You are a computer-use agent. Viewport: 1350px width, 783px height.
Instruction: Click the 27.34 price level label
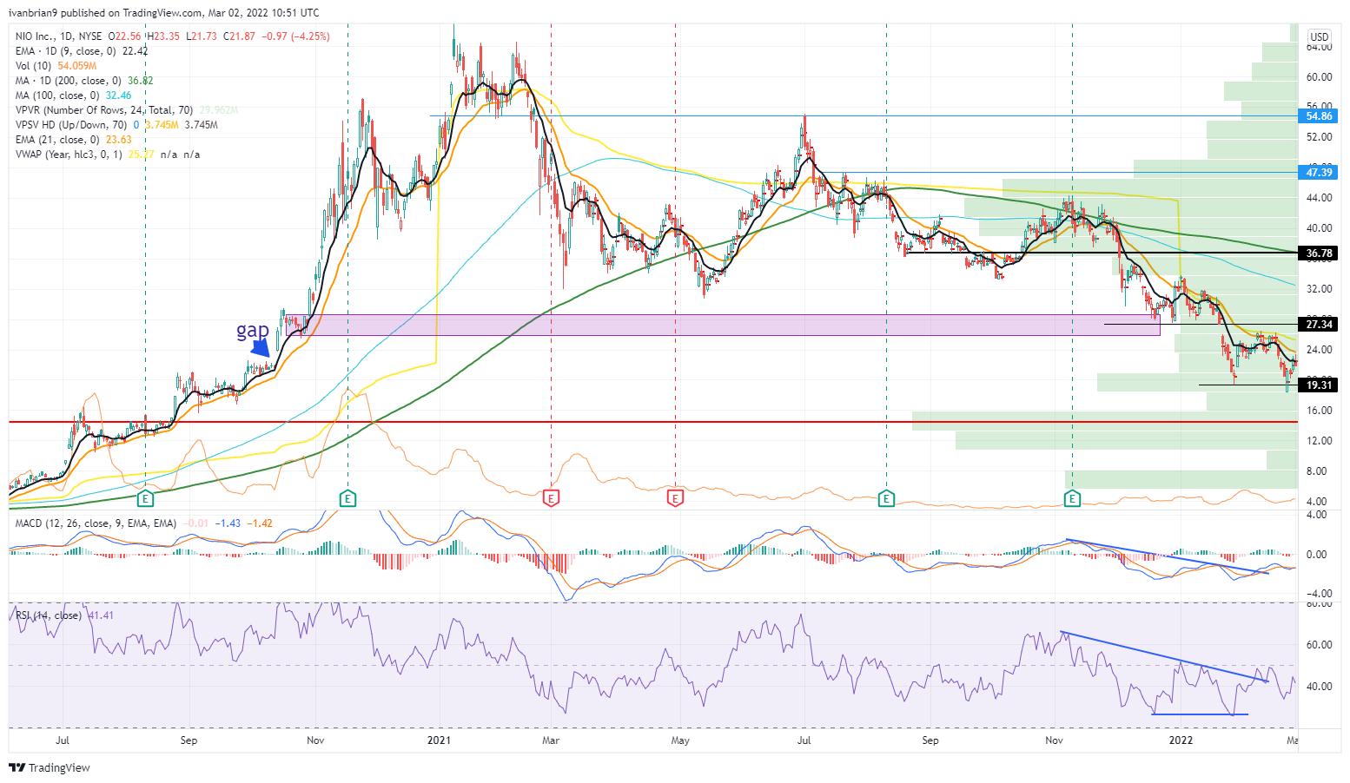pyautogui.click(x=1319, y=324)
